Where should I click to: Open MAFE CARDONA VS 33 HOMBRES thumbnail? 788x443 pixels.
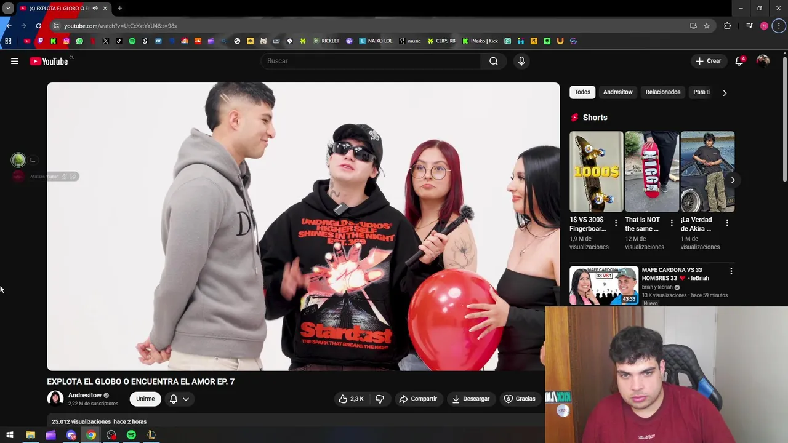pos(604,285)
